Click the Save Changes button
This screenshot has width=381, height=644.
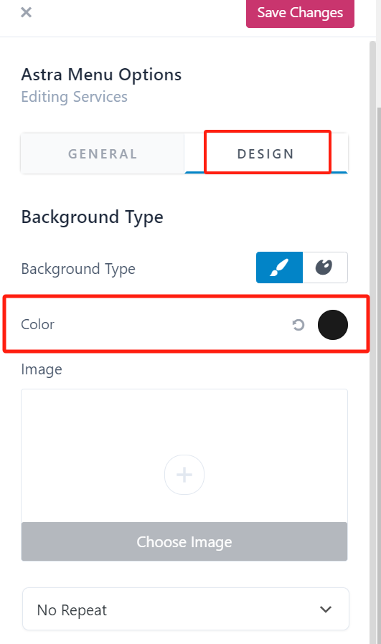(300, 13)
